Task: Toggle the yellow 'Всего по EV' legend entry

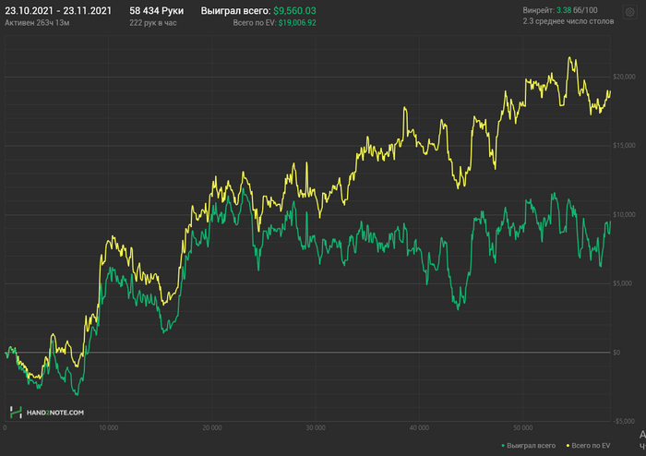Action: click(x=589, y=446)
